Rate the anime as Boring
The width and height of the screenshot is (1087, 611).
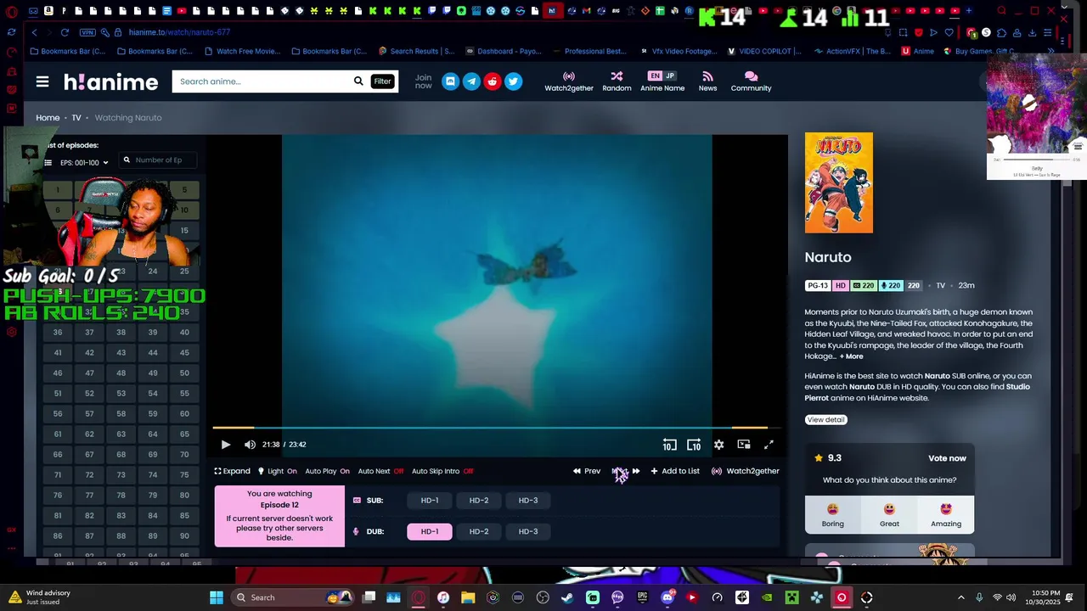pos(833,514)
